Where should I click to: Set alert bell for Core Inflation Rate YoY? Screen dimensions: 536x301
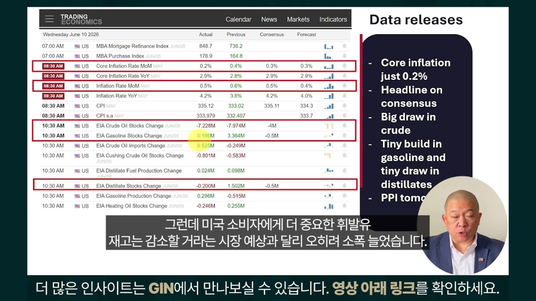344,76
